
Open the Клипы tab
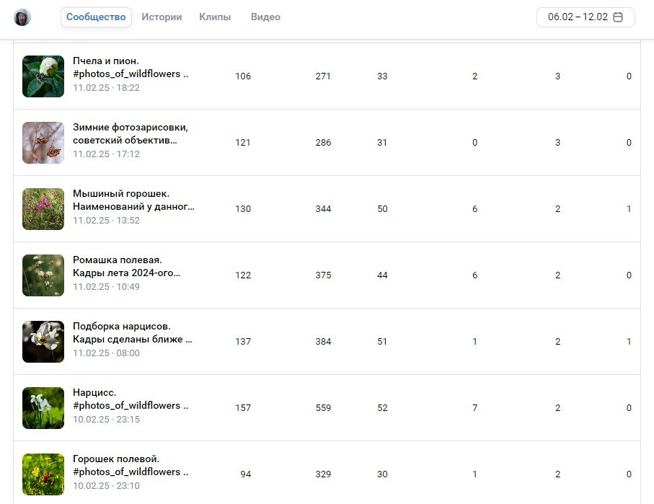coord(215,17)
